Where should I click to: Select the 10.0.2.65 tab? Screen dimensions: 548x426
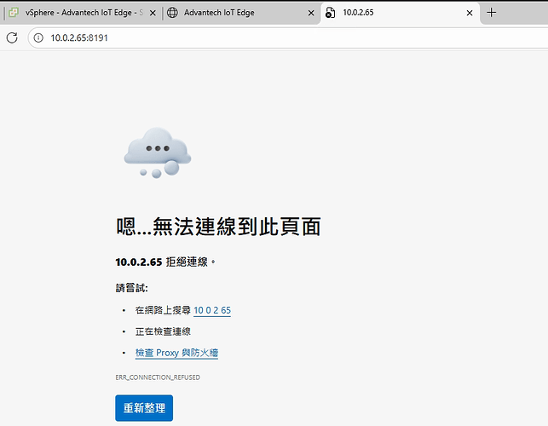(400, 13)
